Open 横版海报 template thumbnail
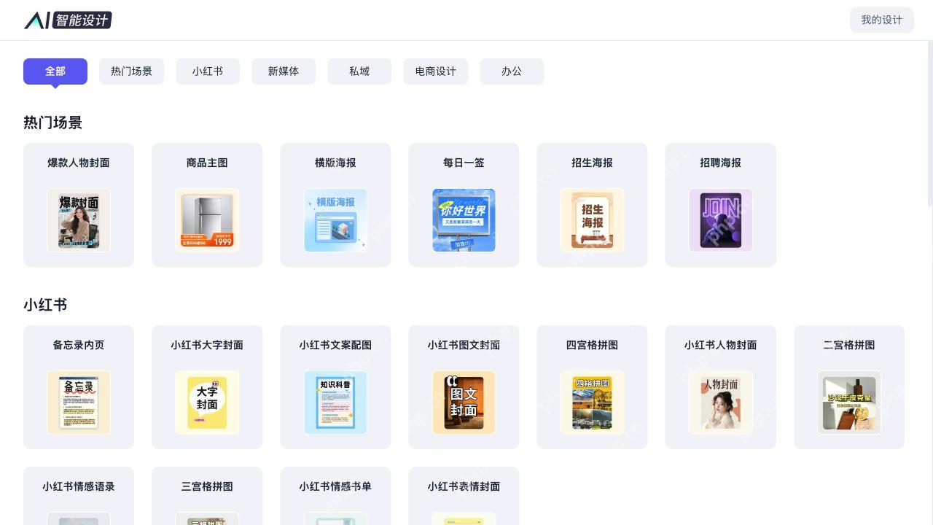The image size is (933, 525). click(335, 220)
